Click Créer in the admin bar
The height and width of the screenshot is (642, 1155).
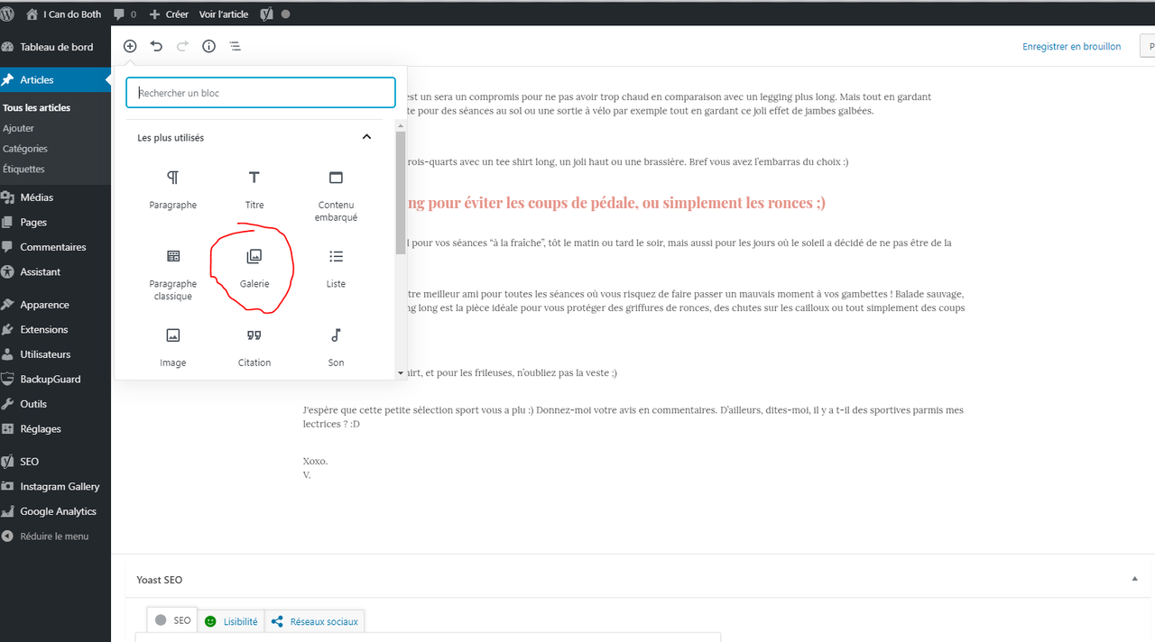169,14
